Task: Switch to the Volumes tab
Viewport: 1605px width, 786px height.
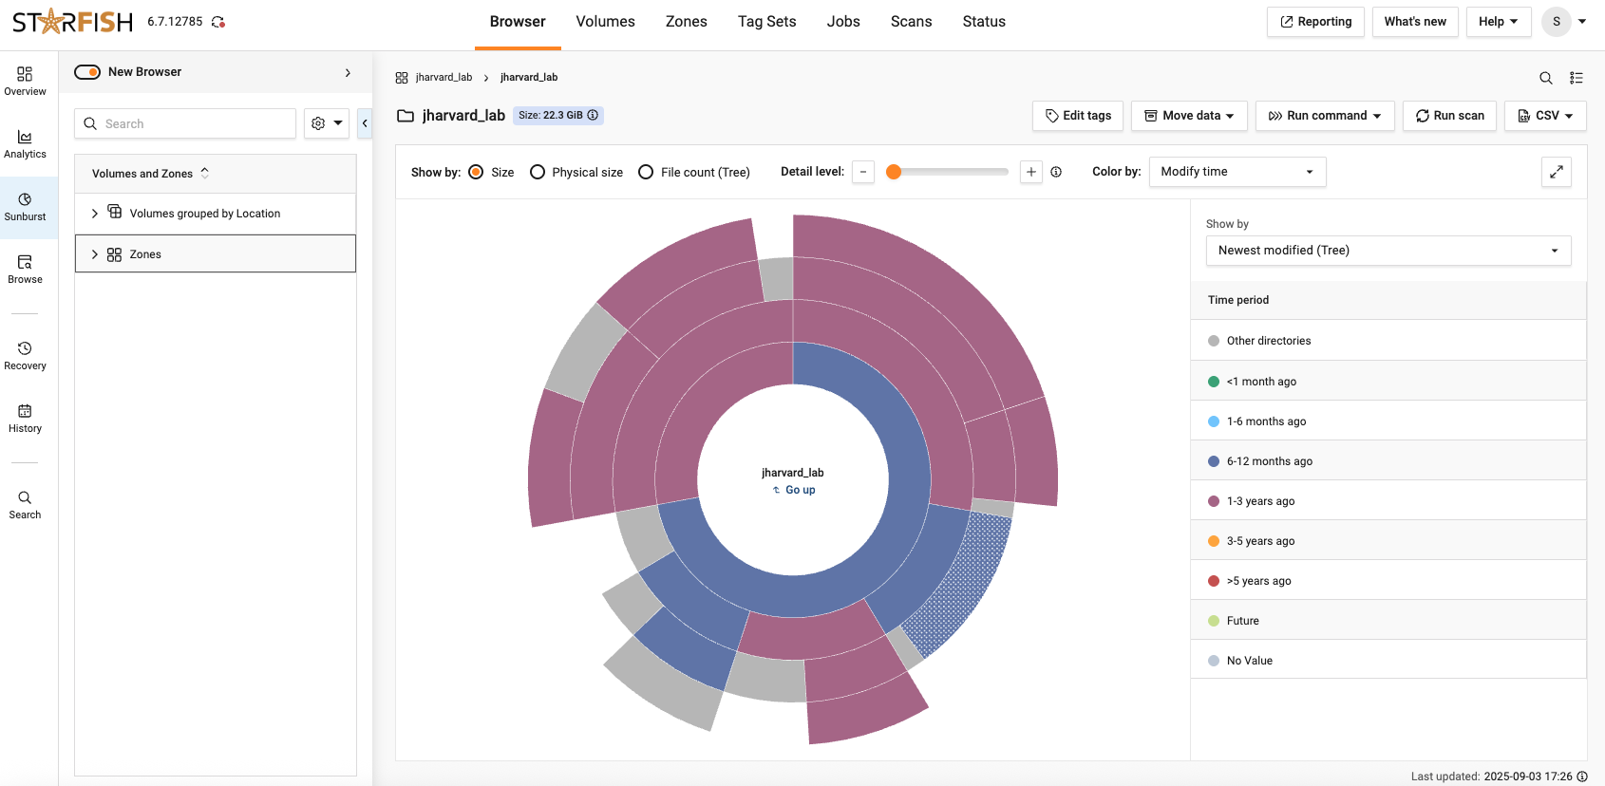Action: 605,22
